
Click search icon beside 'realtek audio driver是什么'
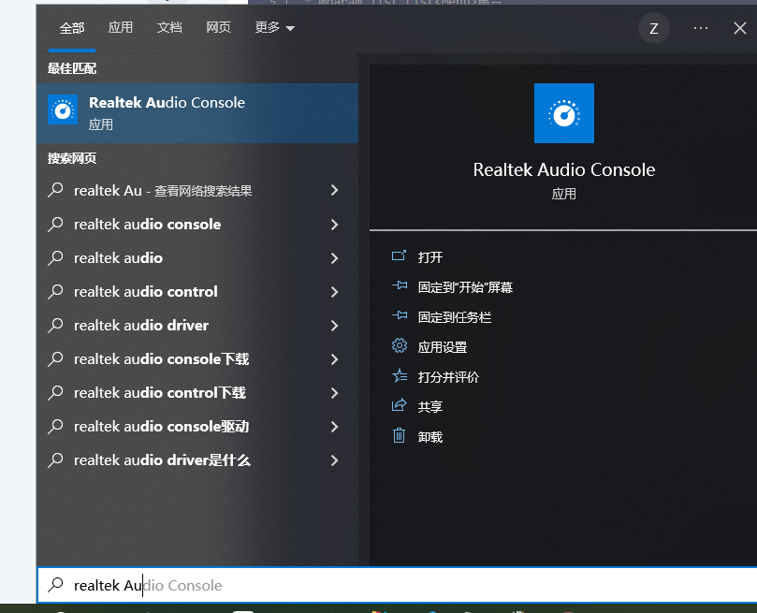pyautogui.click(x=55, y=460)
